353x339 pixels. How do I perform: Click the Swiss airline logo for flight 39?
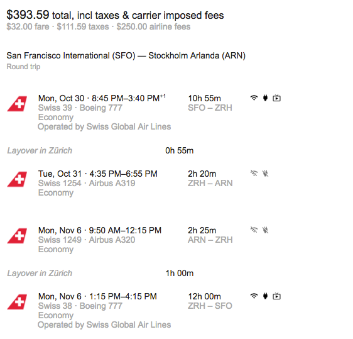coord(17,104)
